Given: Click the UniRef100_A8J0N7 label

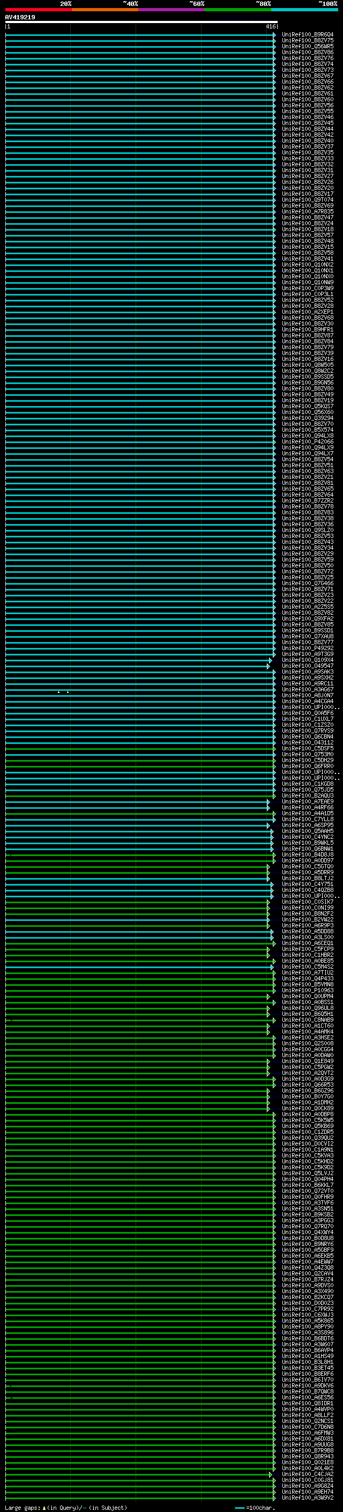Looking at the screenshot, I should click(308, 695).
